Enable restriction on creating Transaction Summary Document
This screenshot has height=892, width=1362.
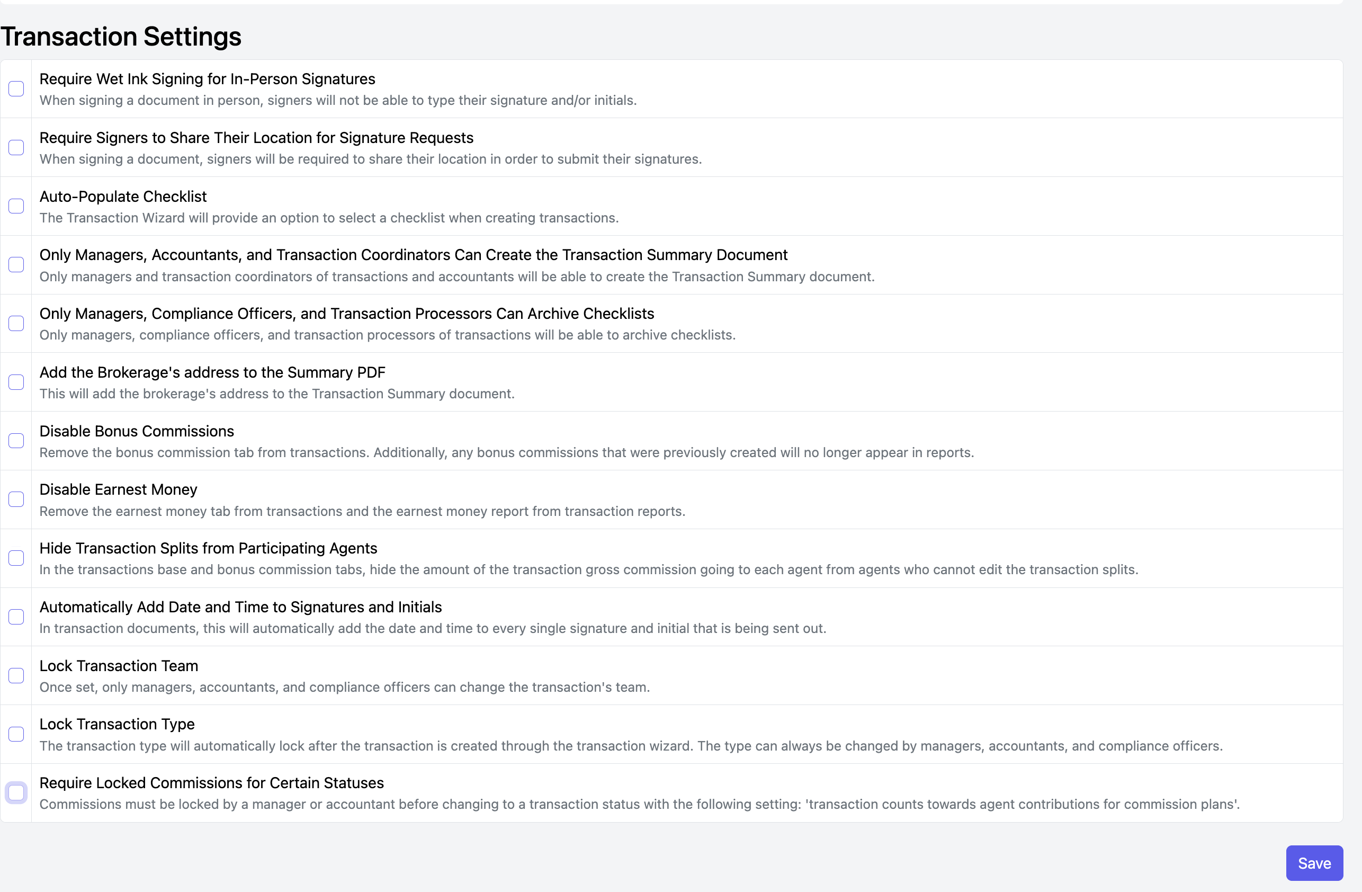(x=16, y=264)
